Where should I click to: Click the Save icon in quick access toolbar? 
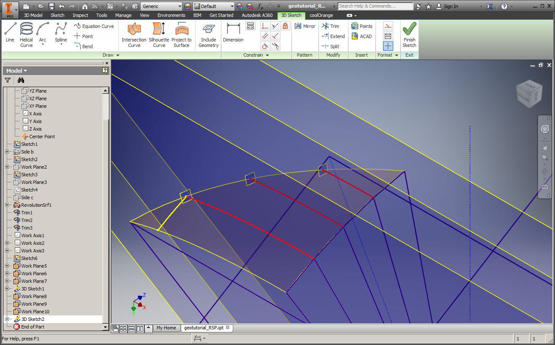(x=52, y=6)
